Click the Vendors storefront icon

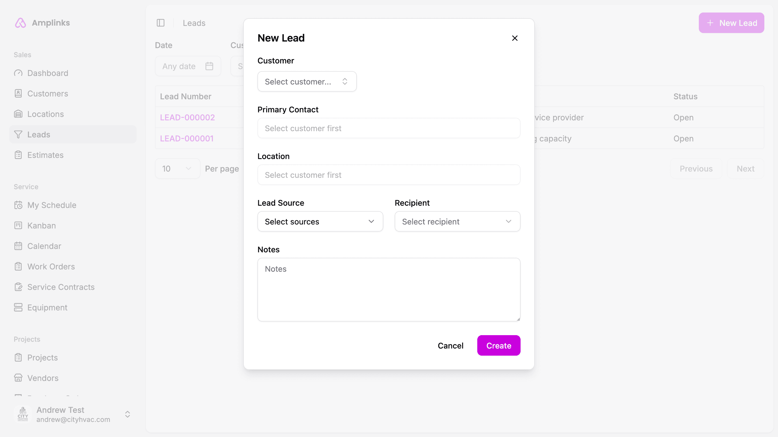(x=18, y=378)
